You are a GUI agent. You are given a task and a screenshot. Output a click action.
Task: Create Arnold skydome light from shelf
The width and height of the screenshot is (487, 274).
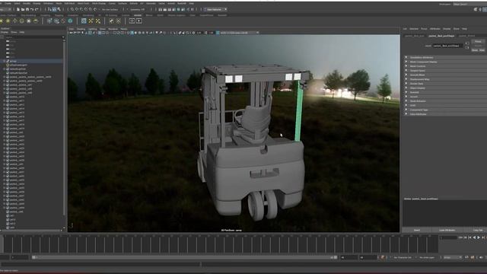22,21
